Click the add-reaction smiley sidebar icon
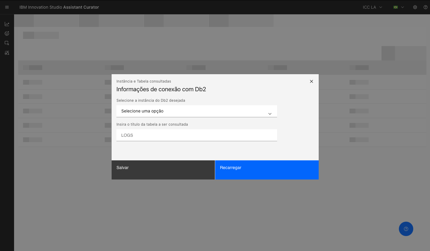Viewport: 430px width, 251px height. 7,33
